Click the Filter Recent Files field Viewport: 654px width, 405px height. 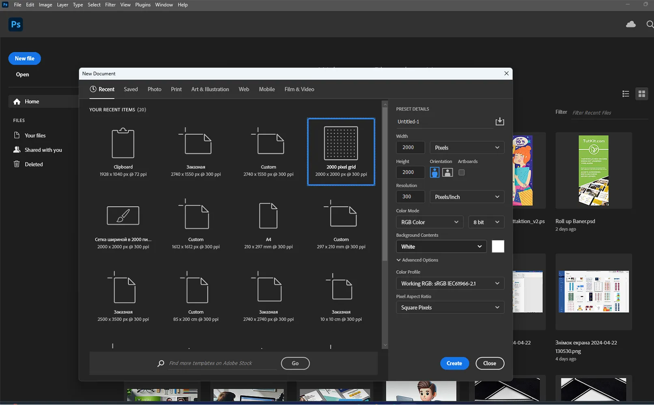coord(609,113)
